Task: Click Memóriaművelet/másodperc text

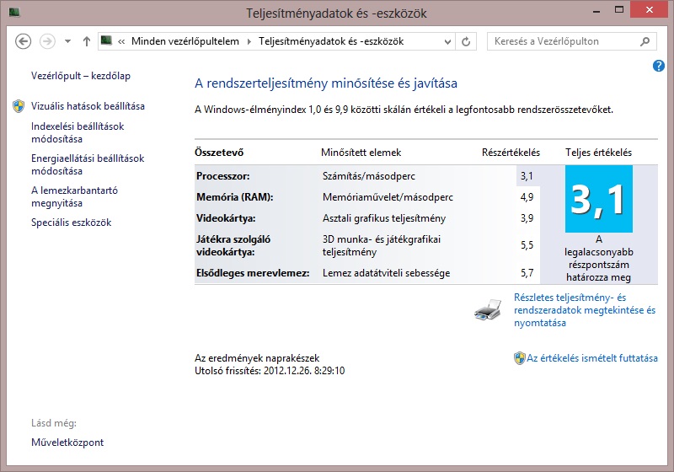Action: click(388, 197)
